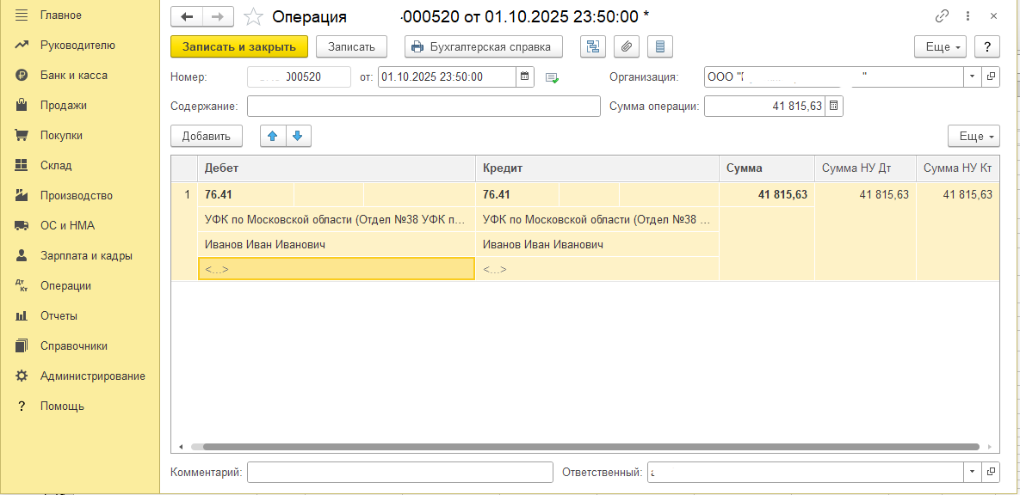Open the calculator for Сумма операции
This screenshot has height=495, width=1020.
(x=834, y=106)
